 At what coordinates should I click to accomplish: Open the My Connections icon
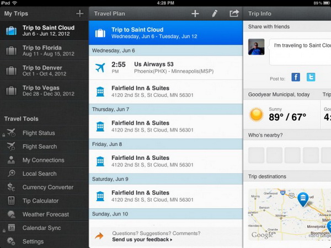click(11, 160)
